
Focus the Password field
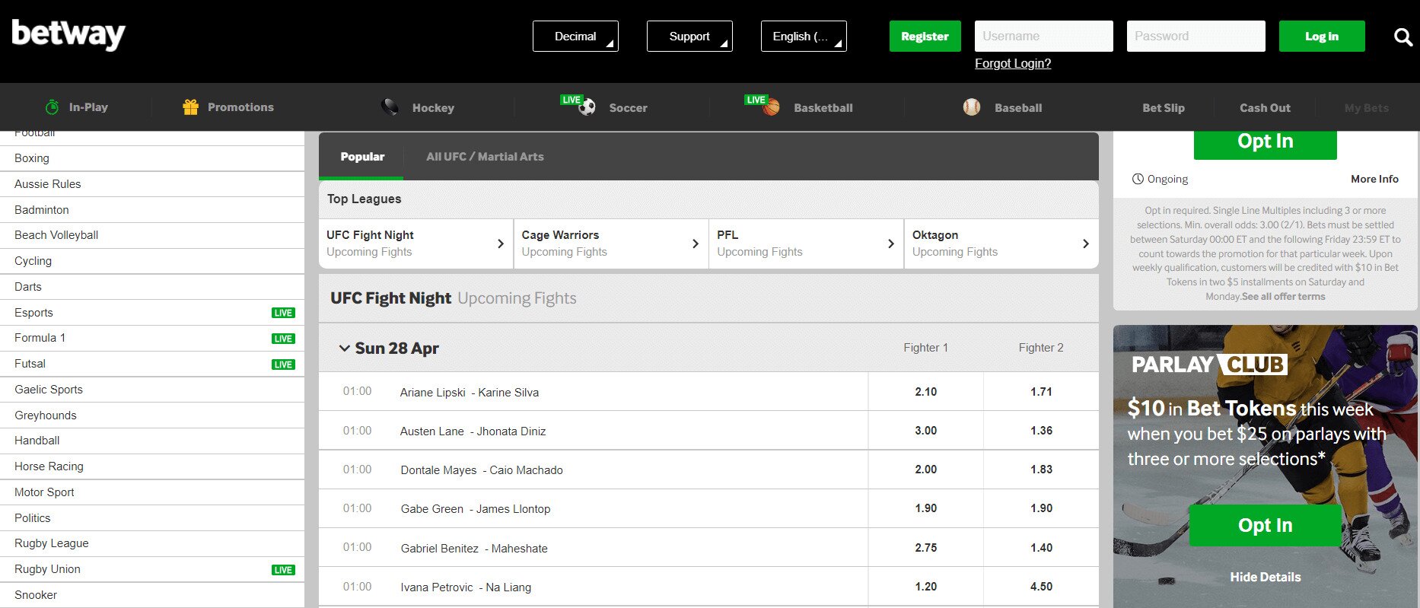[1196, 36]
